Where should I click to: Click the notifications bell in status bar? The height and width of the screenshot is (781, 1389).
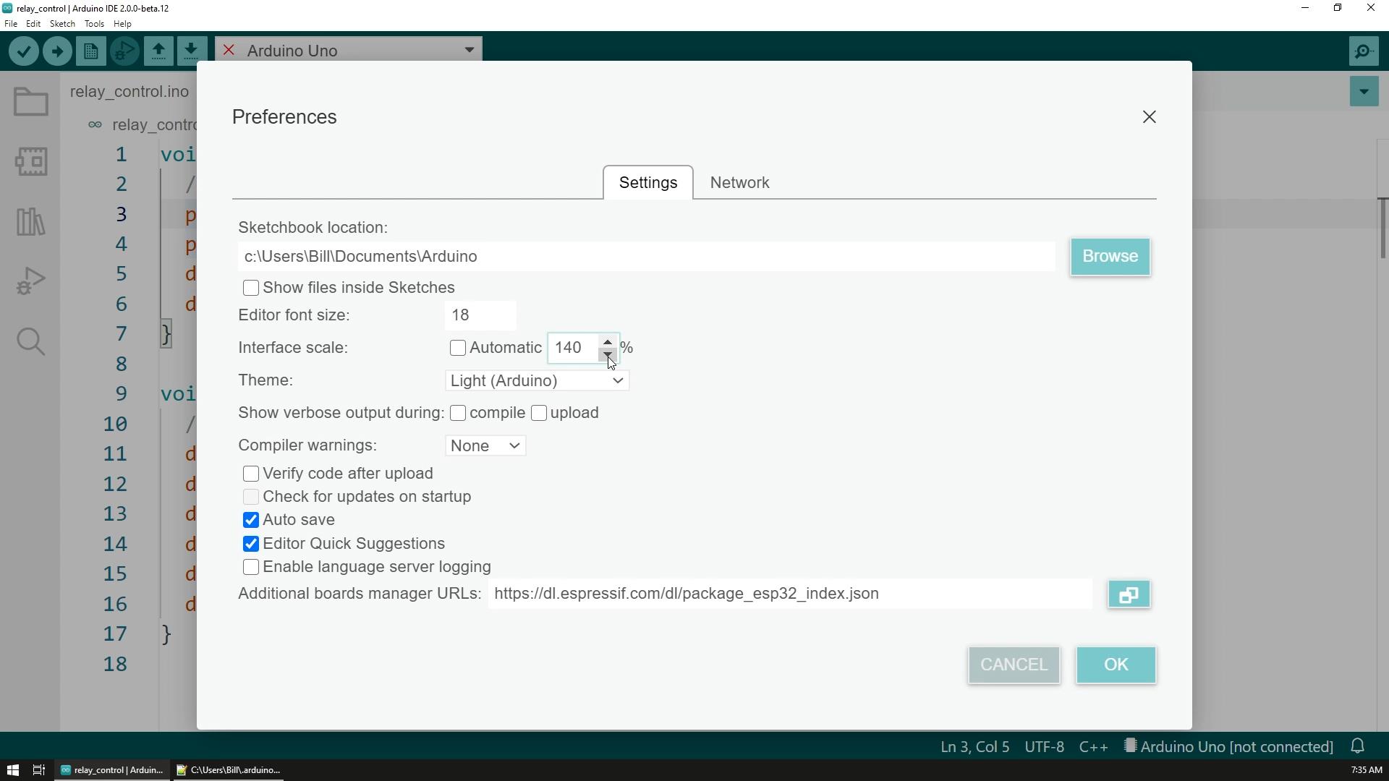click(1358, 746)
